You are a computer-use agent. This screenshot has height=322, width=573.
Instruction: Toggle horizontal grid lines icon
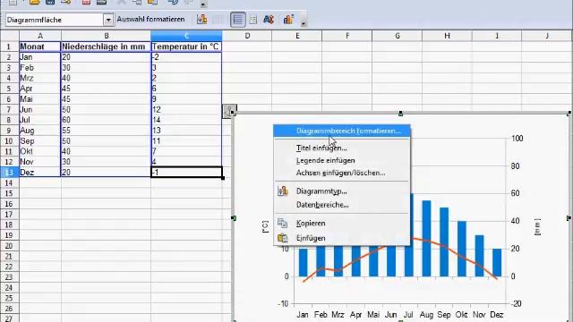point(238,20)
